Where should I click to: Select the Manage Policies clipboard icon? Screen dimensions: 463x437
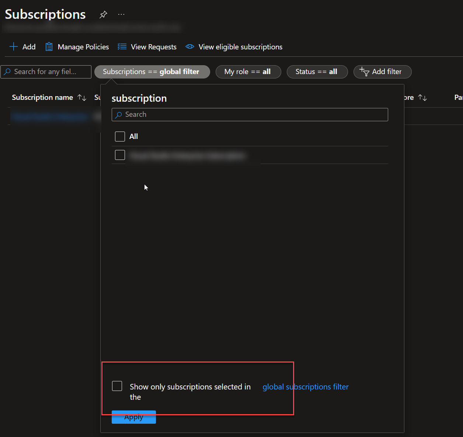(49, 46)
